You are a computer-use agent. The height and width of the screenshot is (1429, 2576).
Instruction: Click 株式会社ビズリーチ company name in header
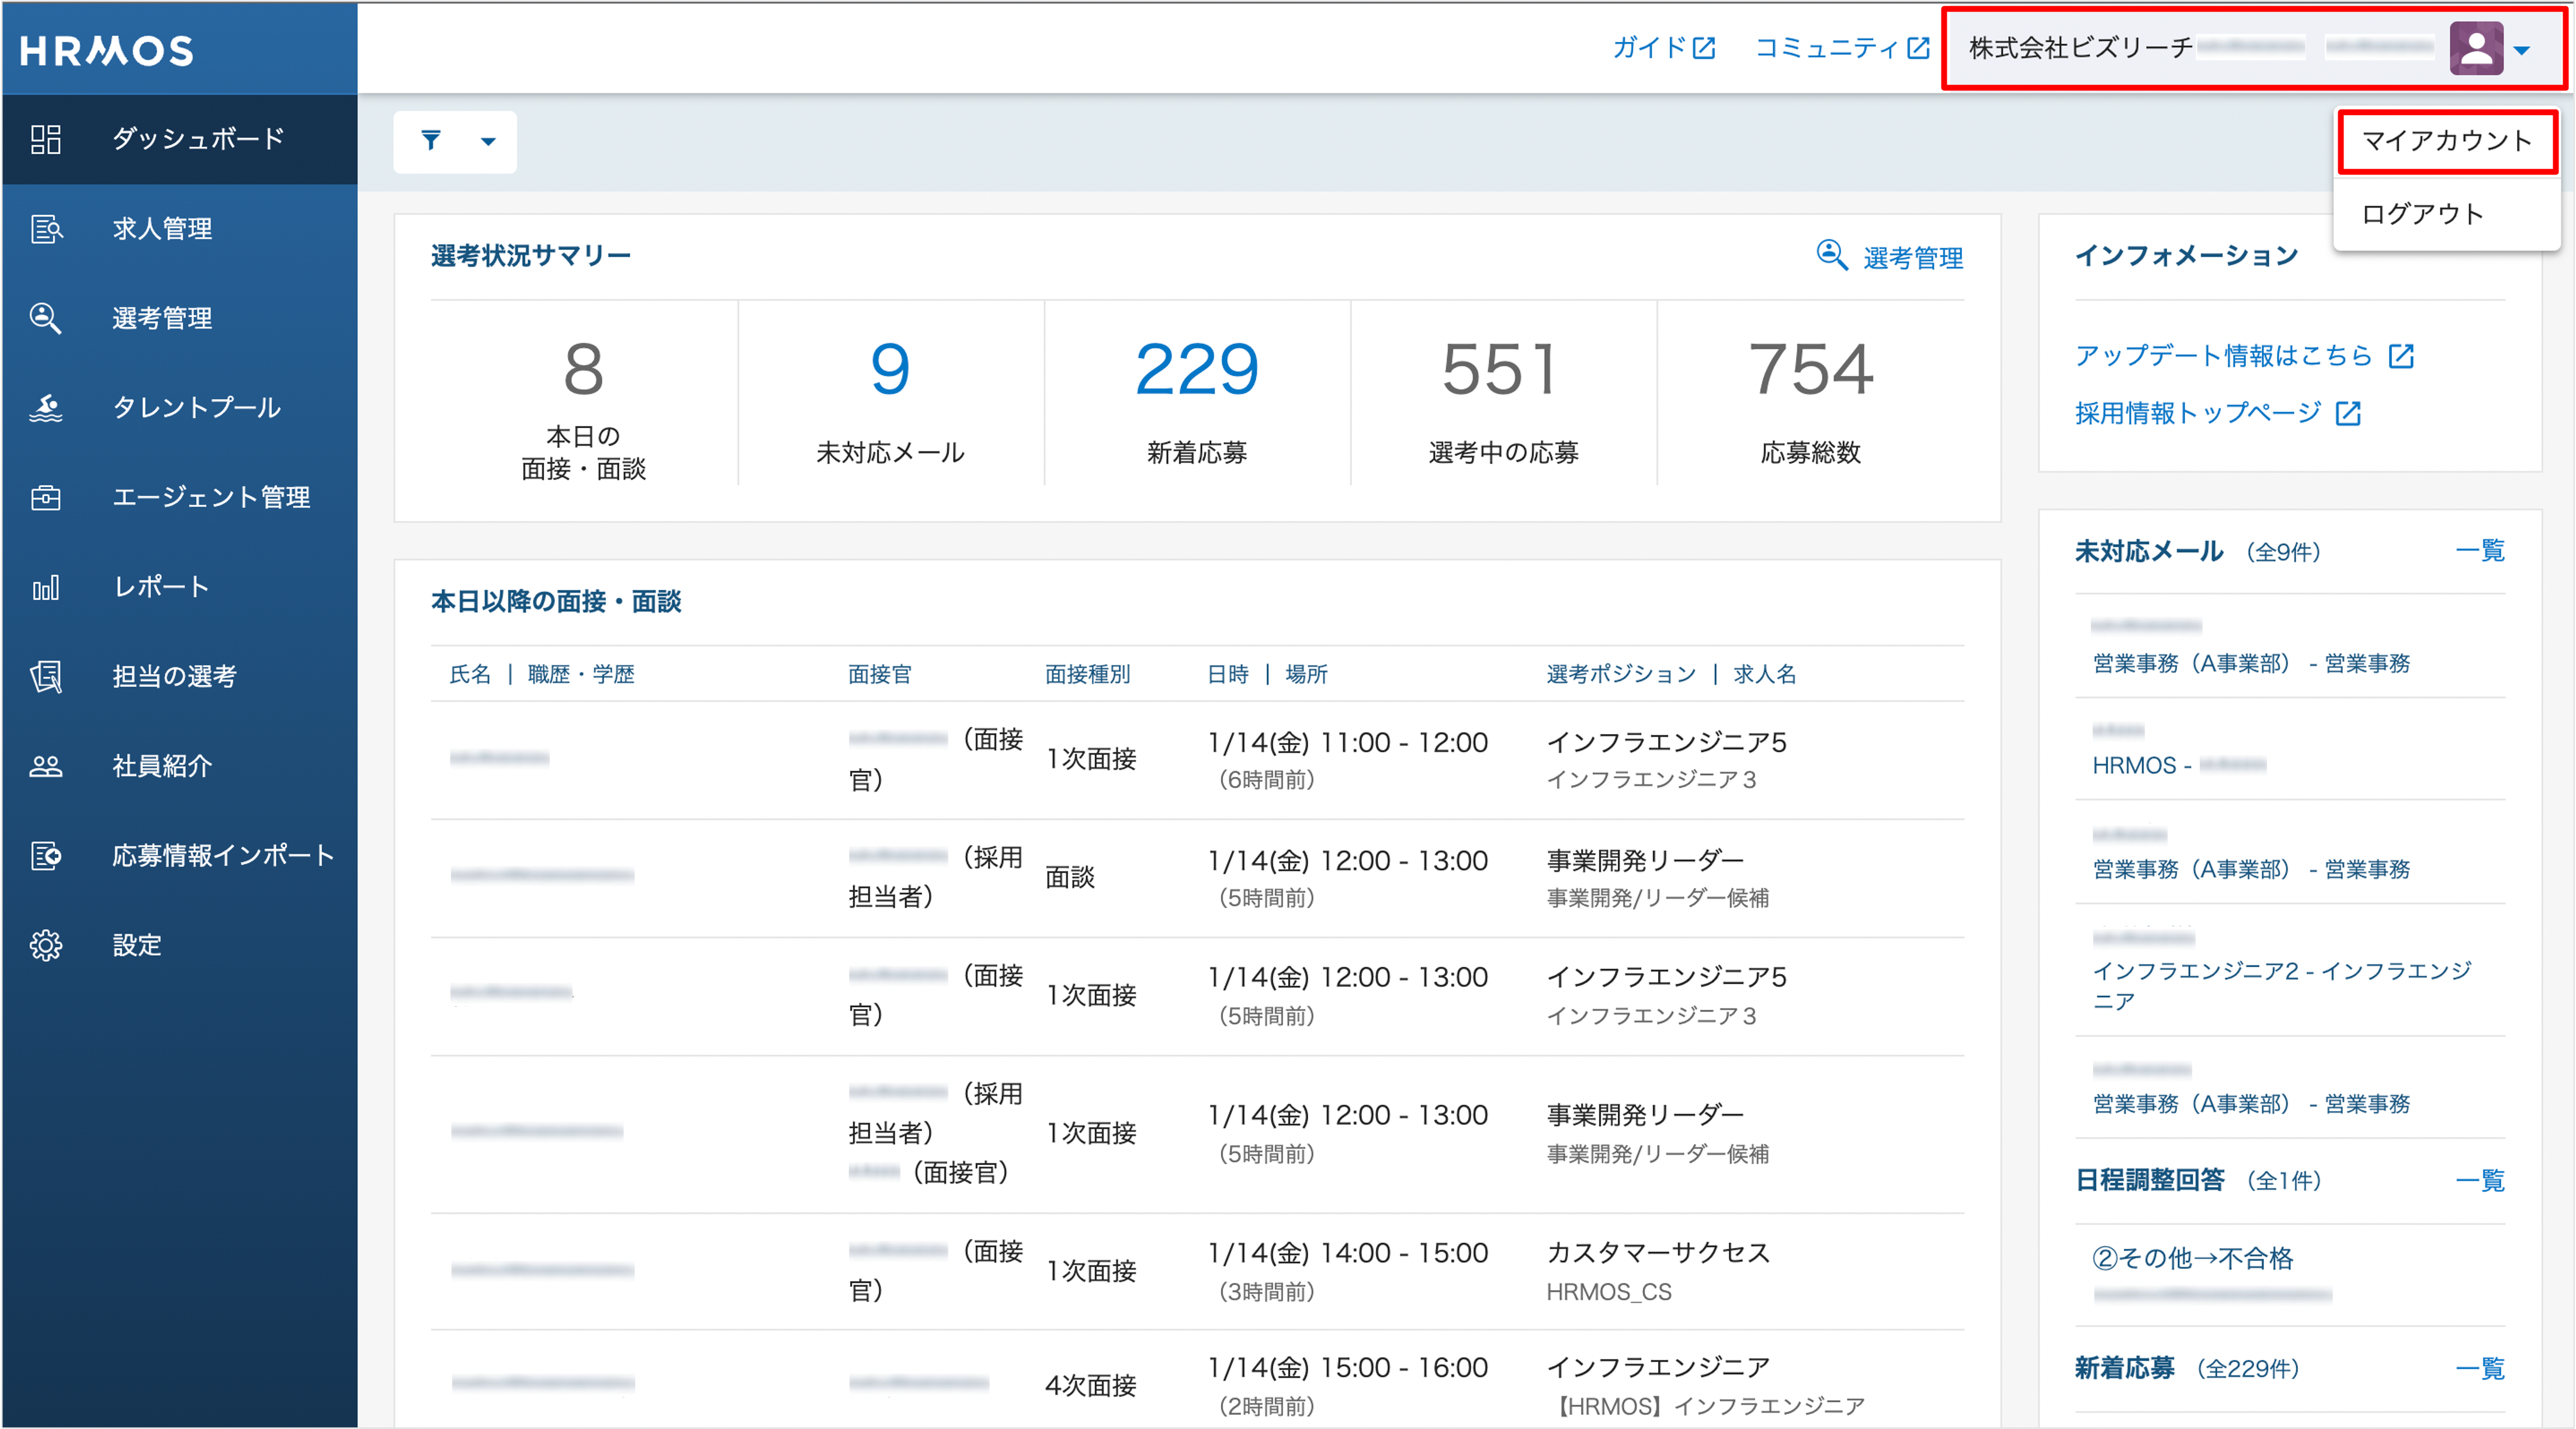2081,48
